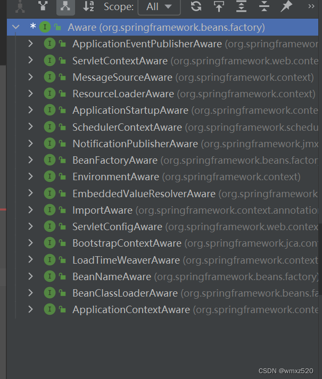This screenshot has width=322, height=379.
Task: Expand BeanFactoryAware node
Action: point(30,160)
